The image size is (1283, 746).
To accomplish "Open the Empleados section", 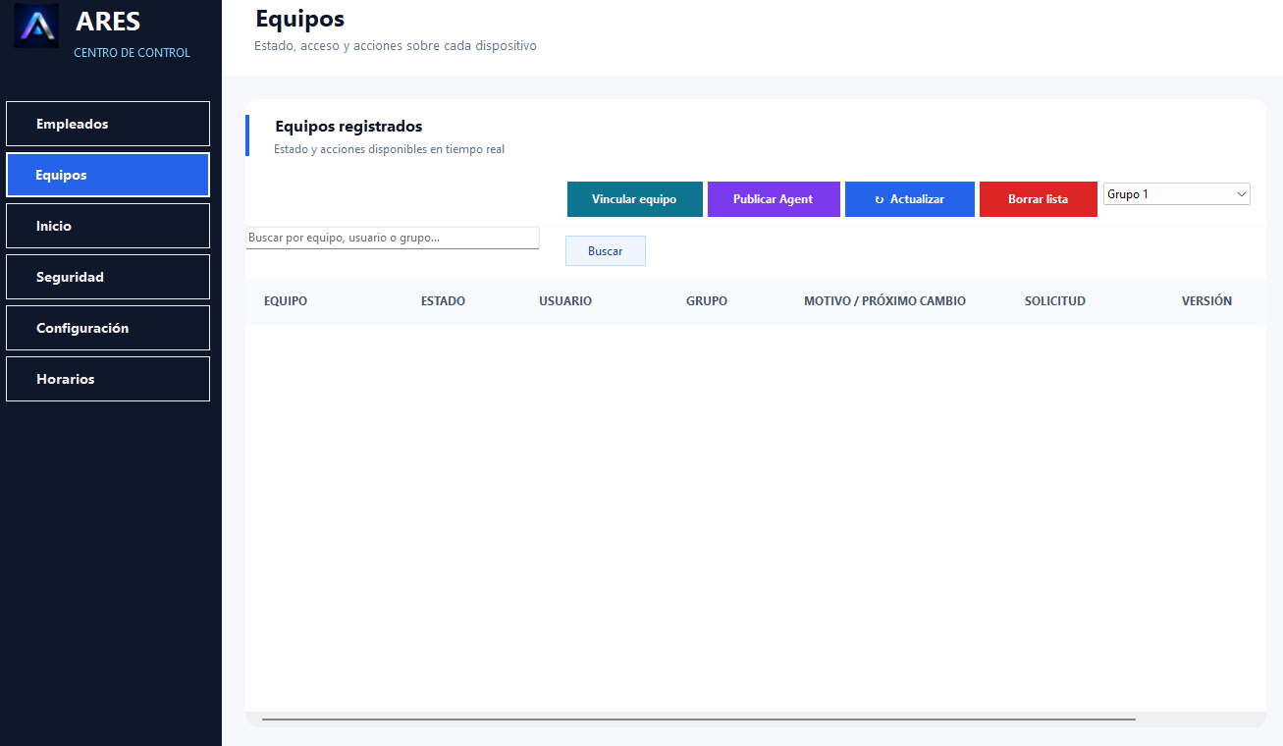I will [108, 124].
